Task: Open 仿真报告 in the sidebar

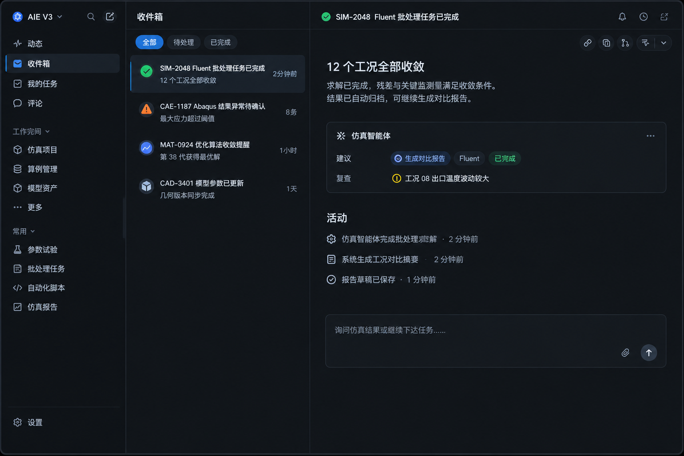Action: [63, 307]
